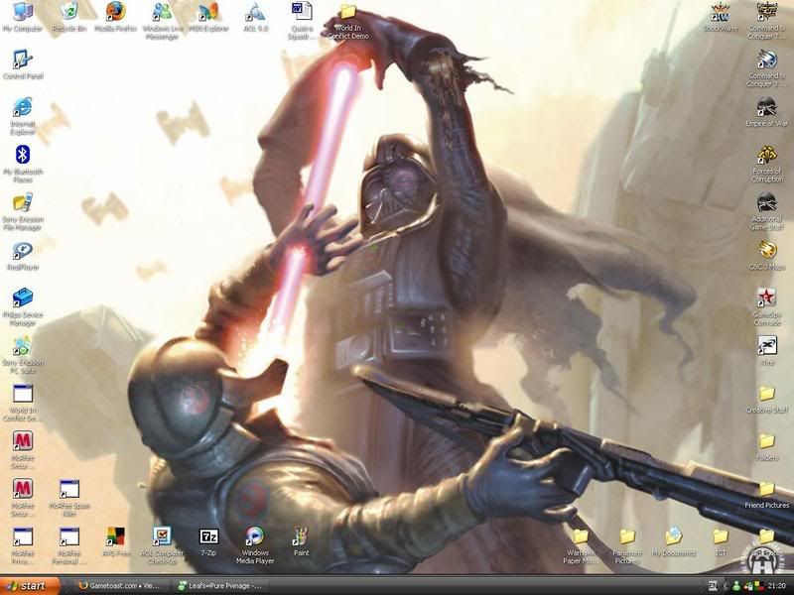Open the World In Conflict Demo folder
Screen dimensions: 794x595
coord(348,21)
